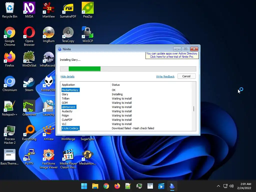Open IrfanView desktop shortcut
The image size is (256, 192).
[48, 10]
